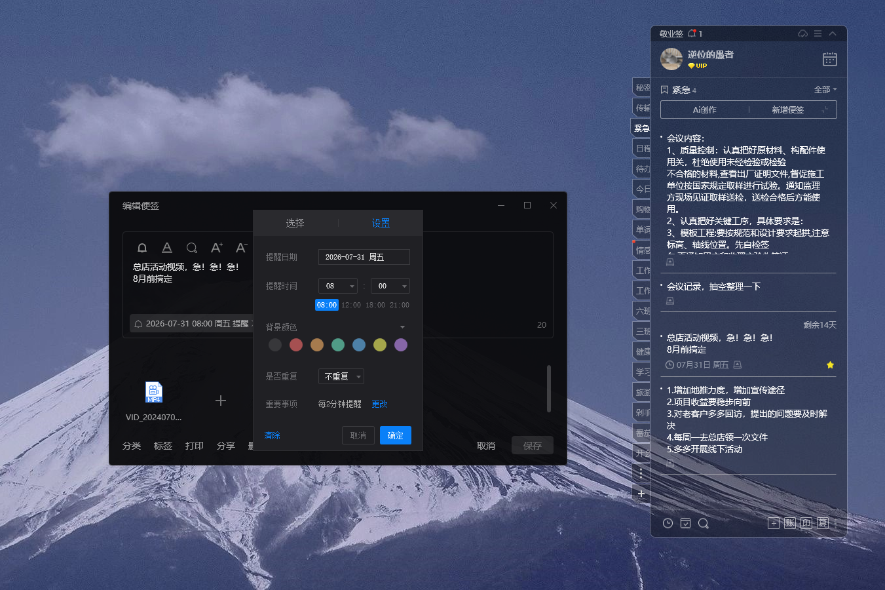The image size is (885, 590).
Task: Click 分类 in the editor bottom bar
Action: 132,446
